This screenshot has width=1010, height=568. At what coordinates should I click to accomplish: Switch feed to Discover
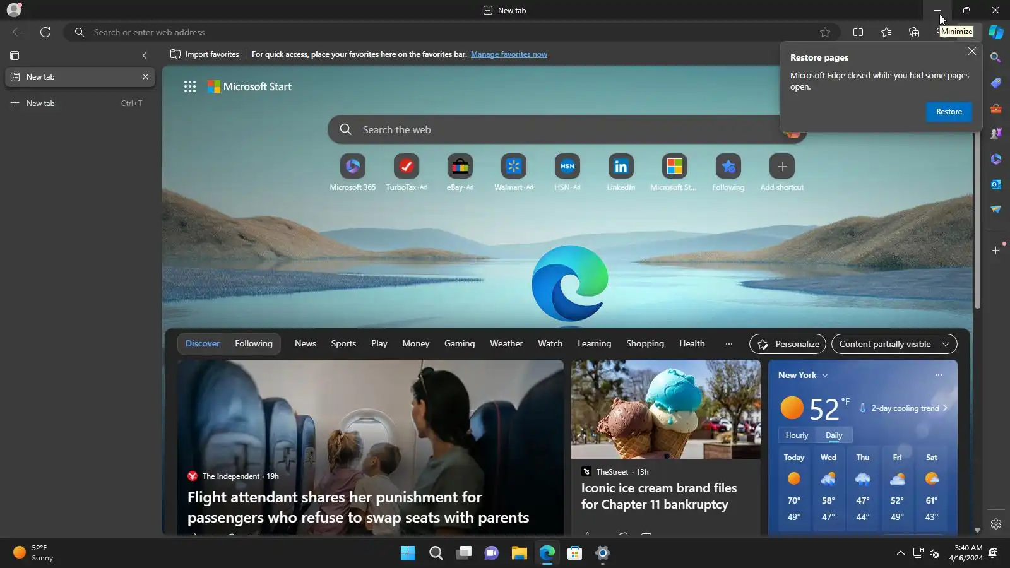[x=203, y=344]
